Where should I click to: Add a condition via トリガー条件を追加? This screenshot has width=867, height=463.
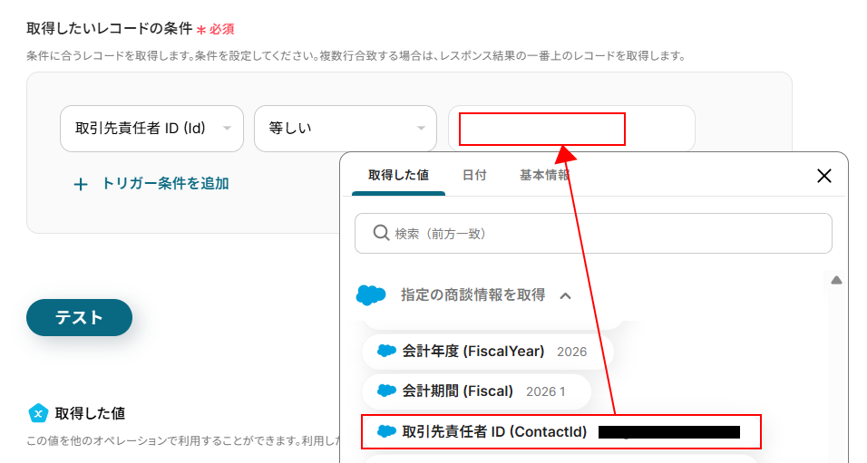tap(151, 183)
